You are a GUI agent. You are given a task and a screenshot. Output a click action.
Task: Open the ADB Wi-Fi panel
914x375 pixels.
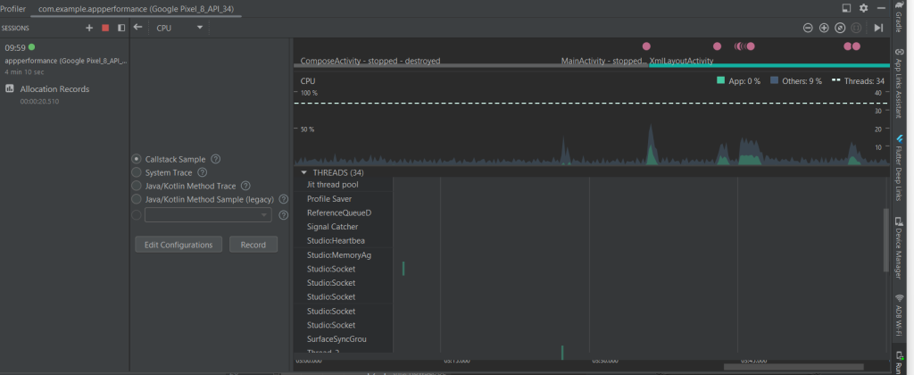click(900, 315)
